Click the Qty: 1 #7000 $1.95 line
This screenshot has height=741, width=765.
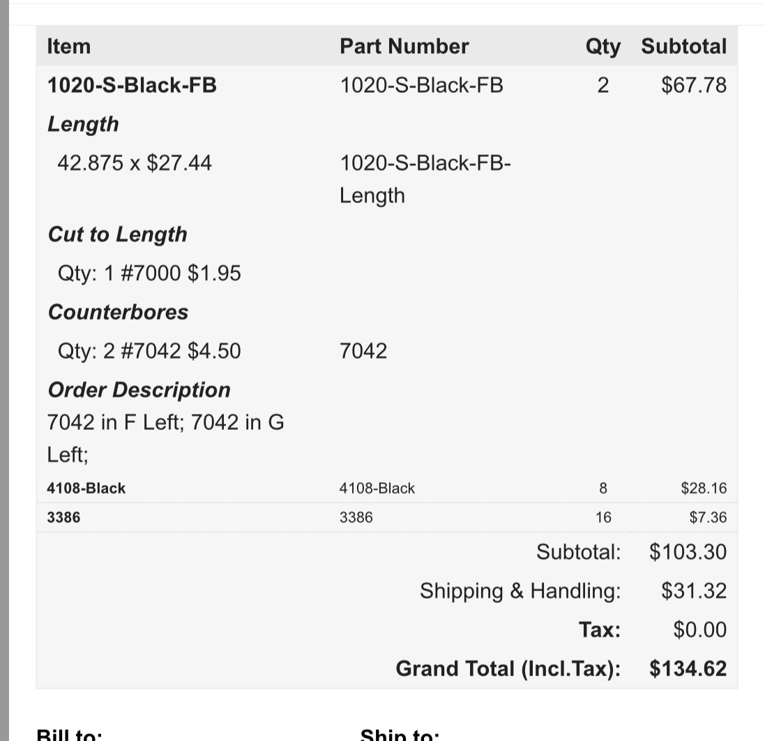pyautogui.click(x=149, y=274)
